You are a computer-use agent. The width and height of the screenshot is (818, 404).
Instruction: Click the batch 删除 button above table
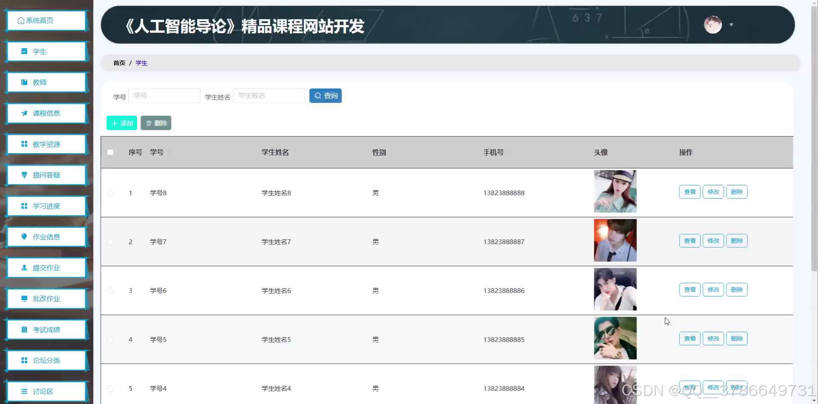pyautogui.click(x=156, y=123)
